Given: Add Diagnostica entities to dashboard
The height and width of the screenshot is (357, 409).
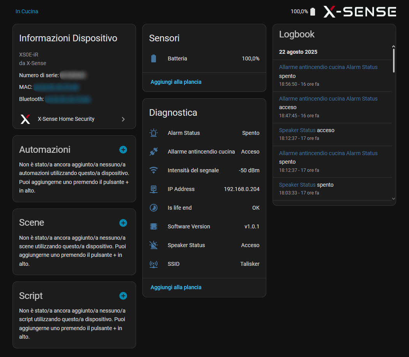Looking at the screenshot, I should pyautogui.click(x=176, y=287).
